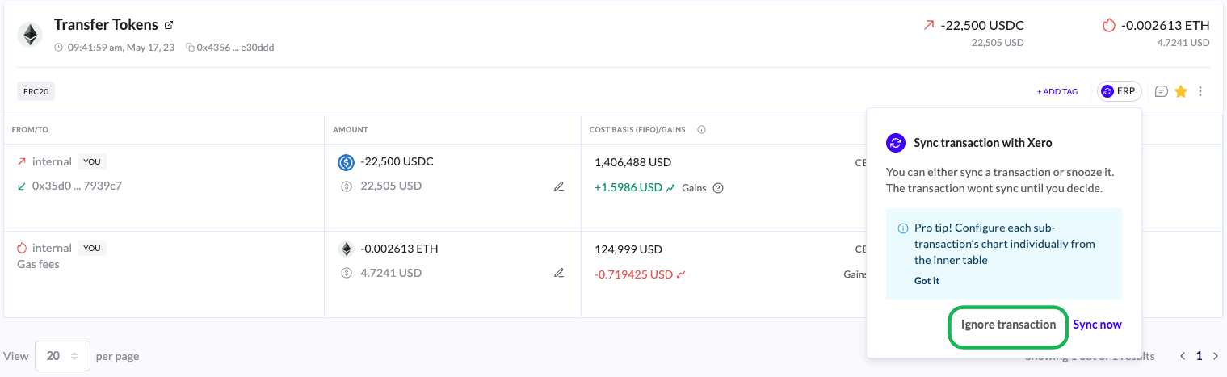This screenshot has width=1227, height=377.
Task: Toggle the ERP sync button
Action: [x=1119, y=91]
